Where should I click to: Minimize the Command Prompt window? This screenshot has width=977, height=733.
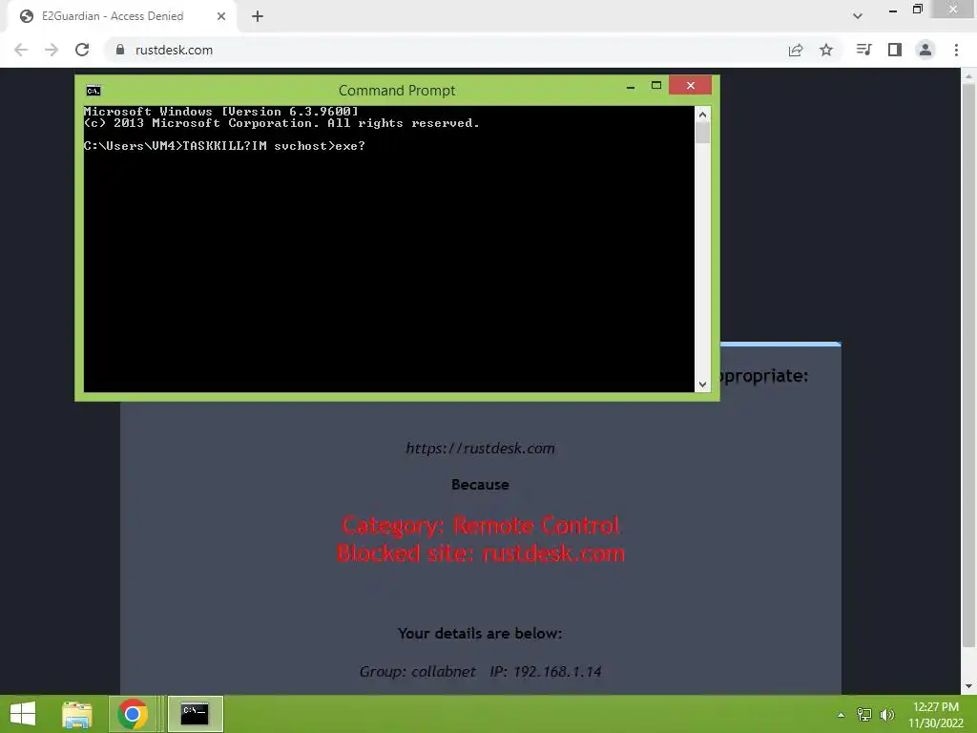tap(631, 87)
